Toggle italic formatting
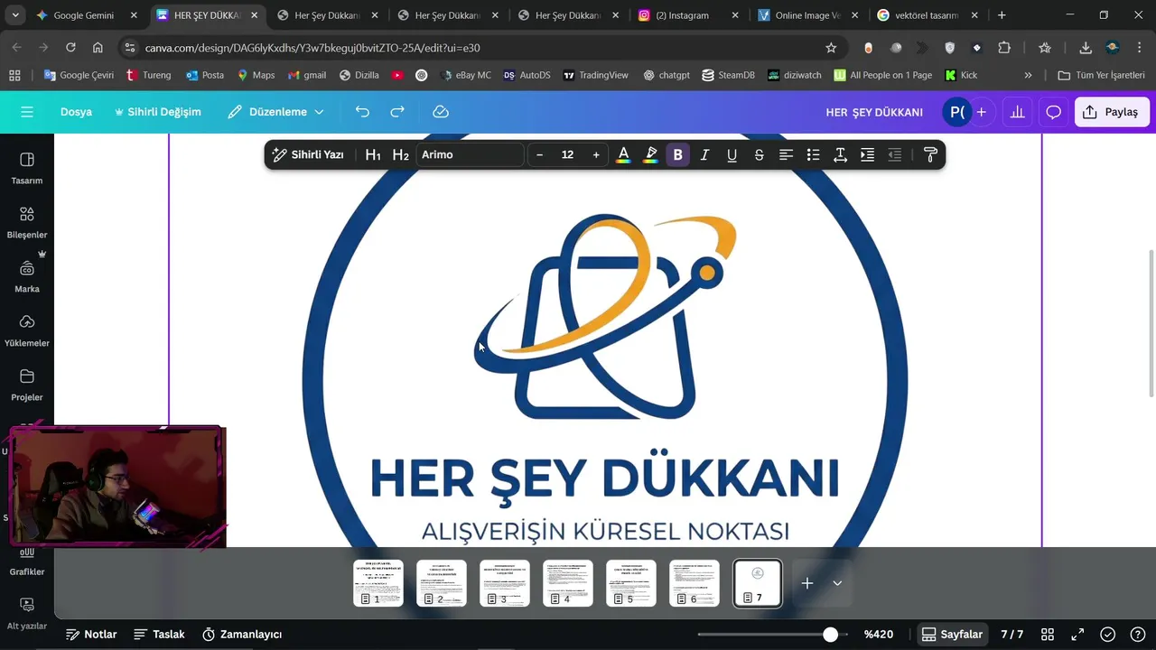 tap(704, 154)
